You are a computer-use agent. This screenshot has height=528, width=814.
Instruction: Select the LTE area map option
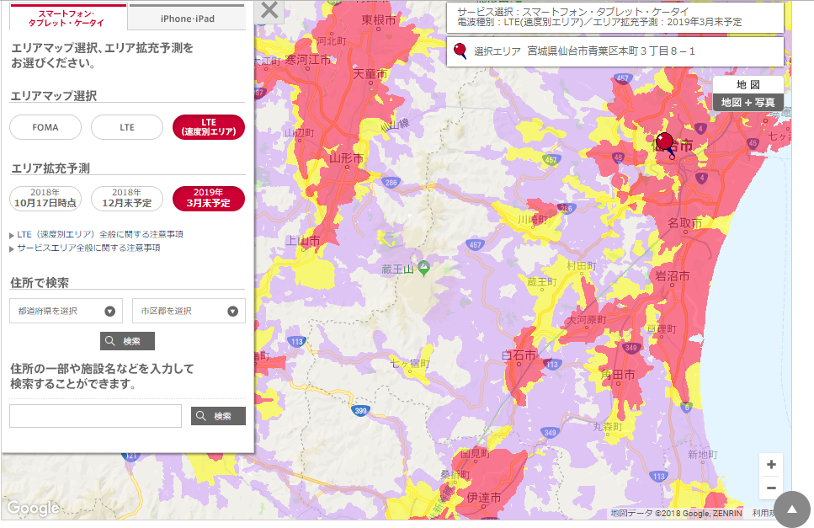point(127,127)
